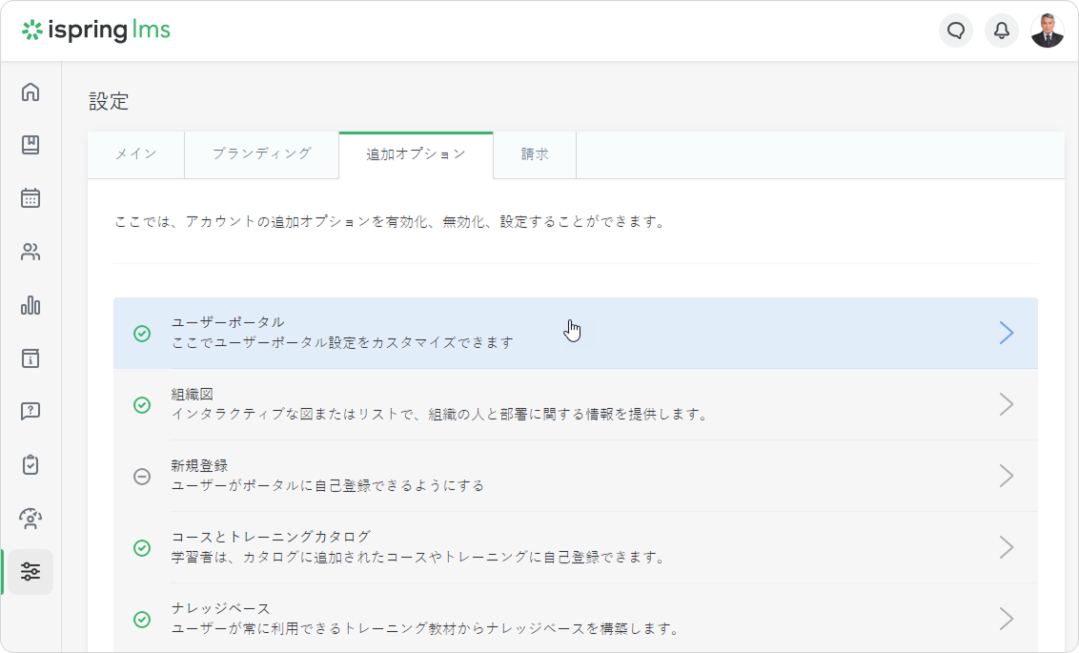Switch to the メイン tab
1079x653 pixels.
coord(135,154)
